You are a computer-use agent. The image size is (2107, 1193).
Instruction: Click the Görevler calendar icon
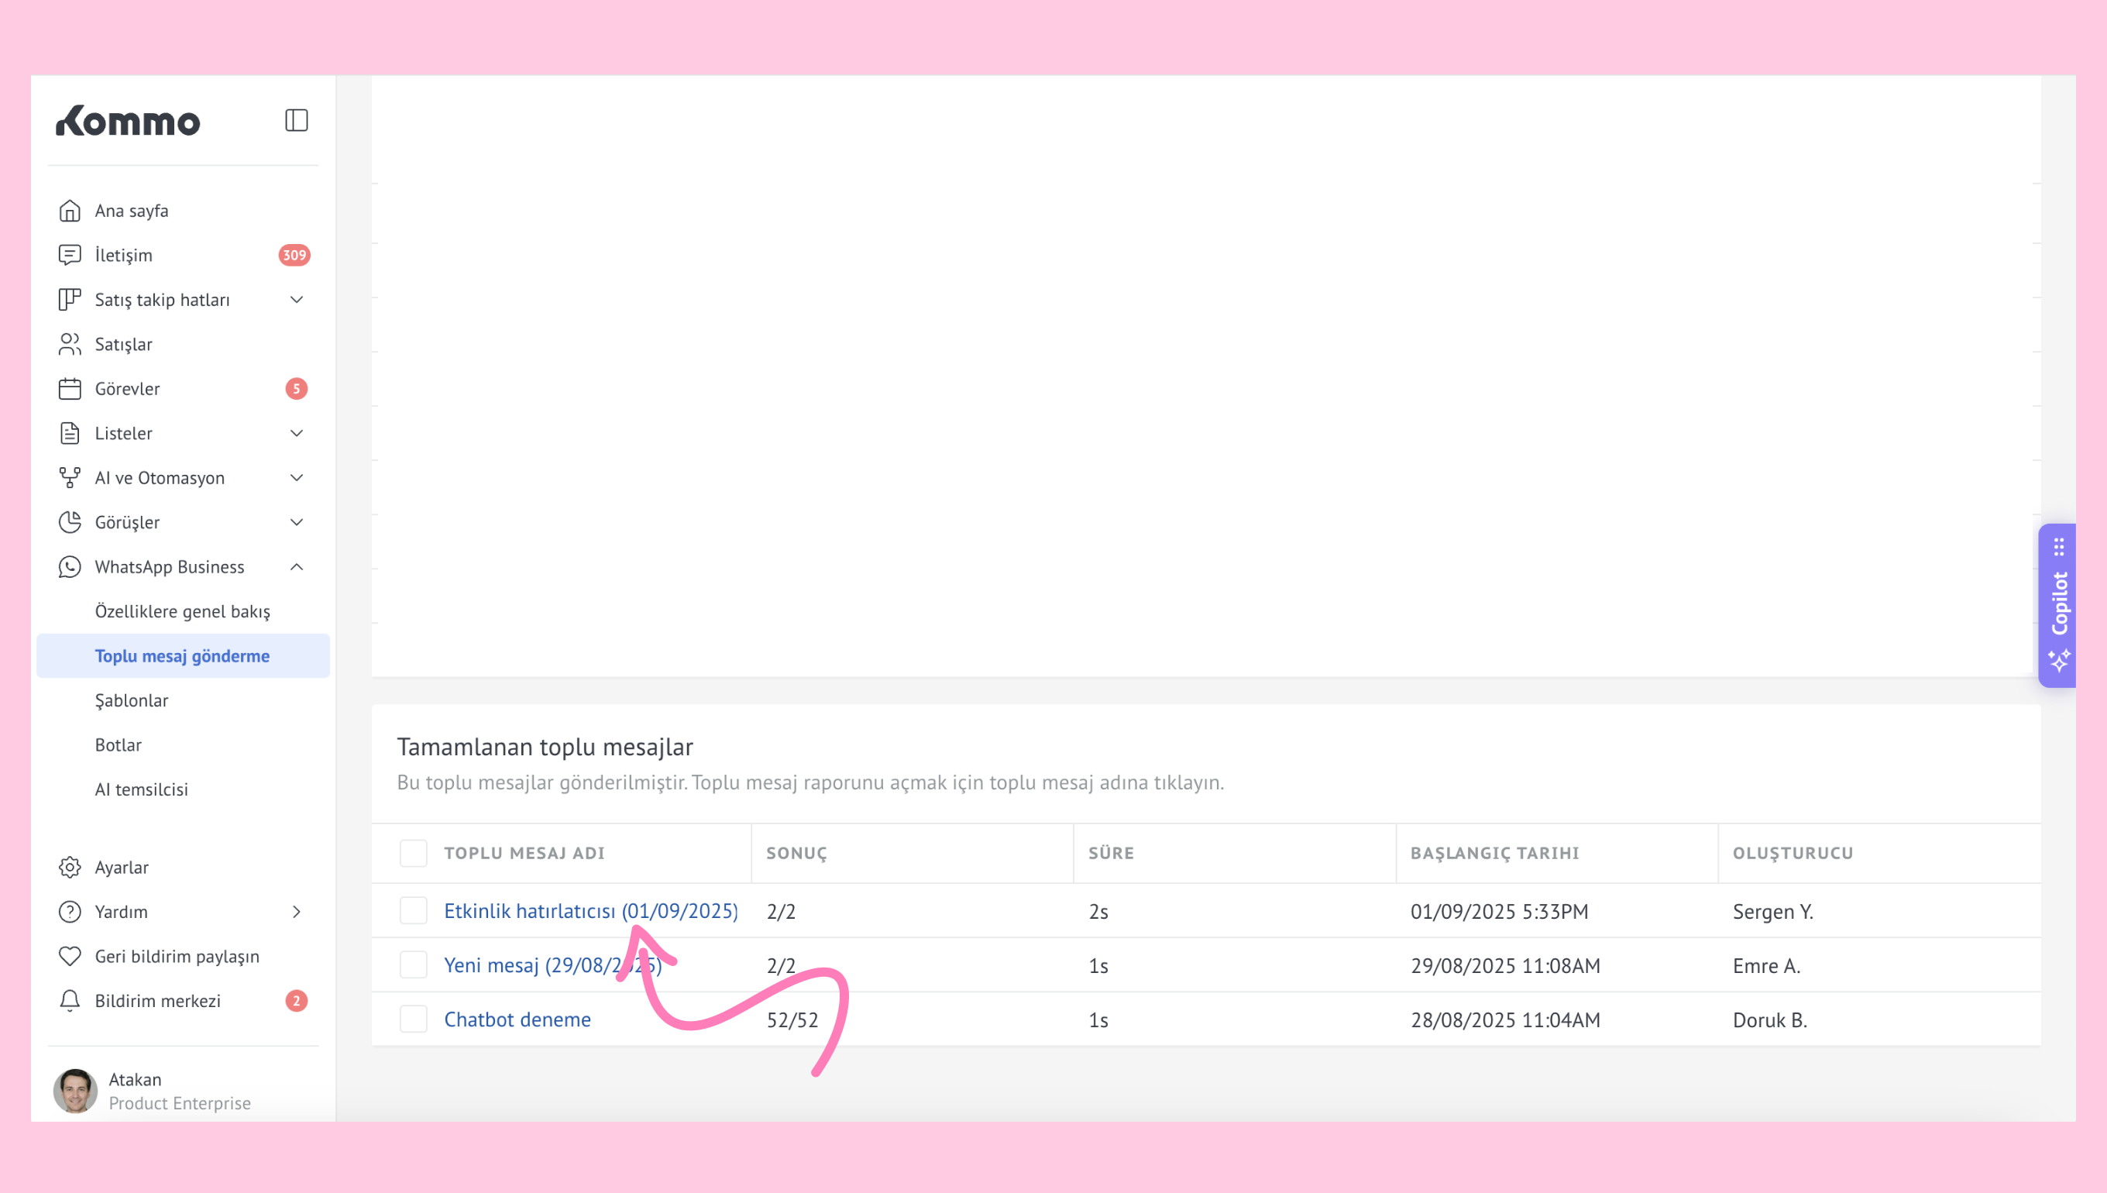(70, 388)
